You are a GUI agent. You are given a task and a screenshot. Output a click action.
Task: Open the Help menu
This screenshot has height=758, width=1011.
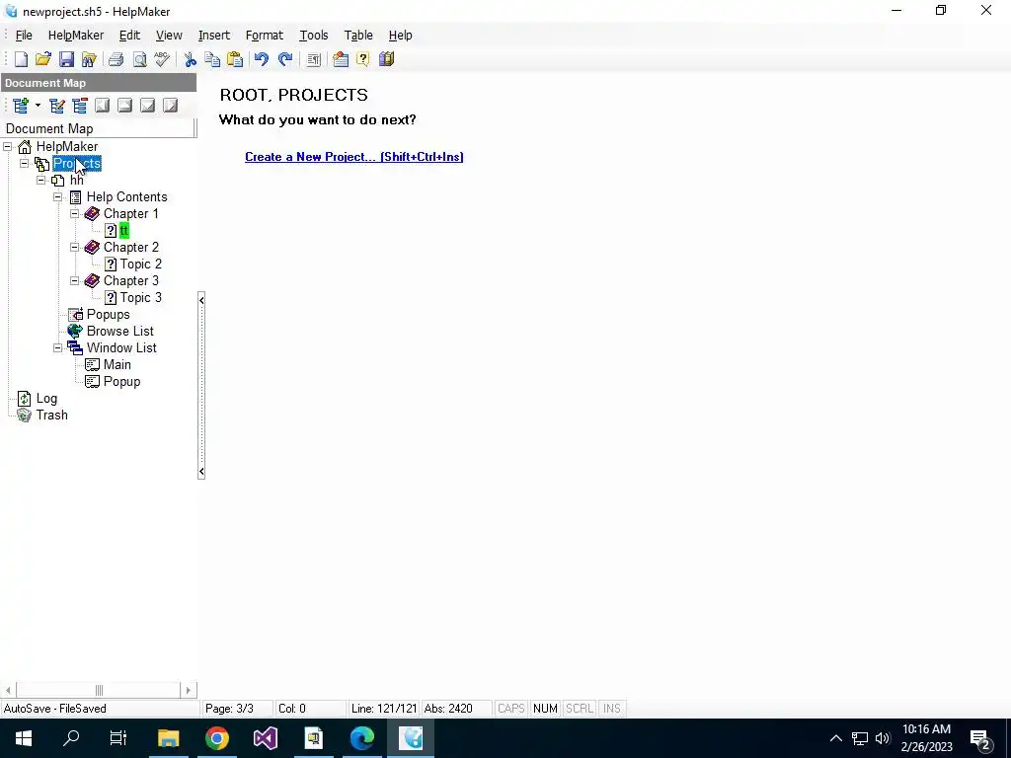(401, 36)
